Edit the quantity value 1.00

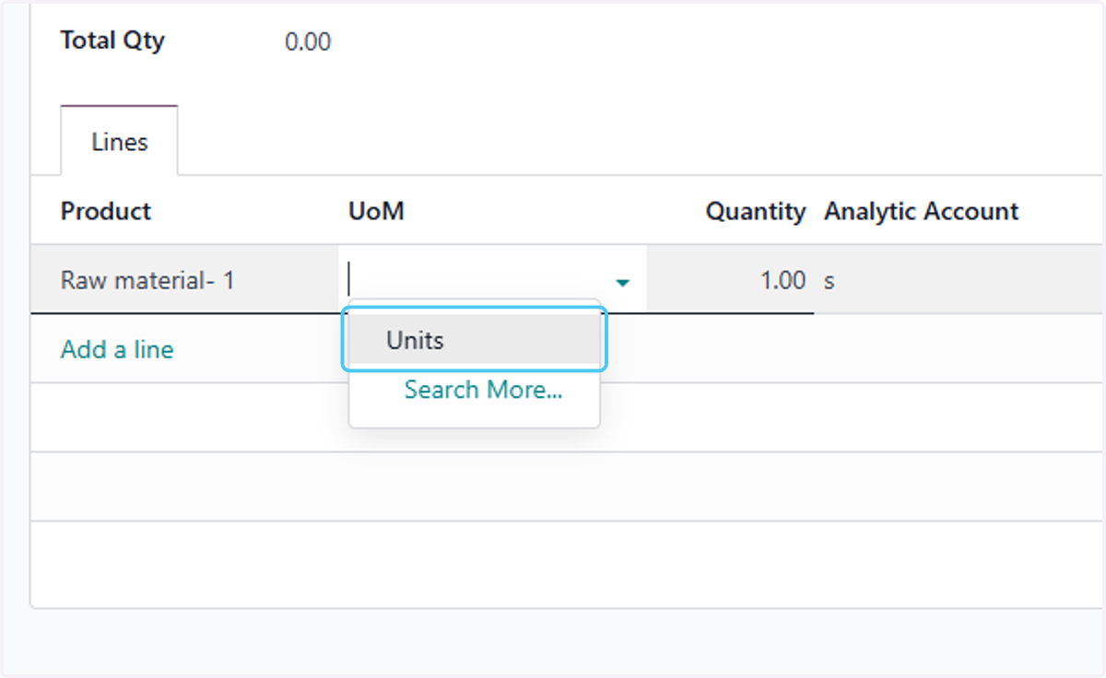coord(783,280)
